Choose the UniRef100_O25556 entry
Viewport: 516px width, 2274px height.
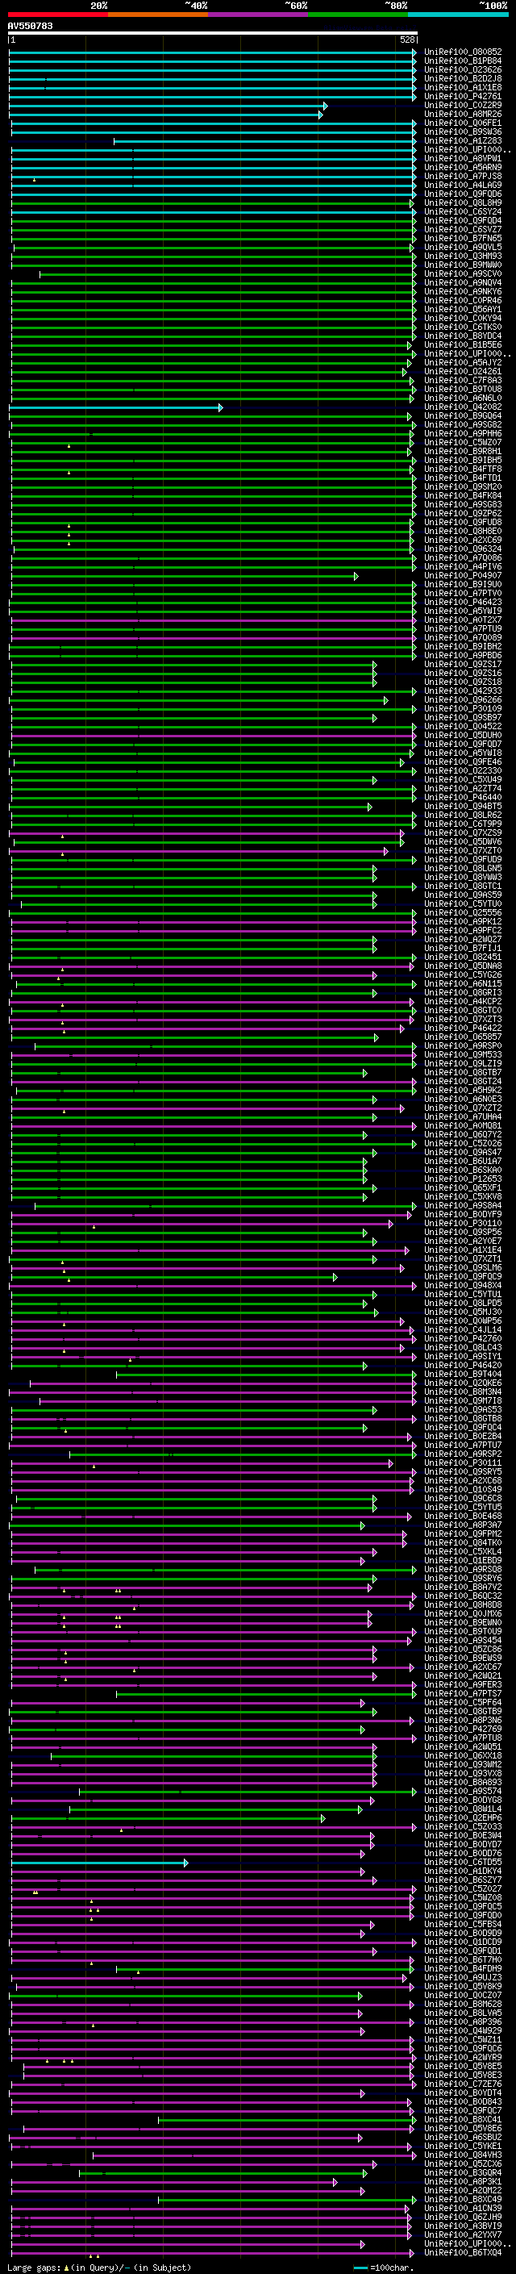[463, 913]
